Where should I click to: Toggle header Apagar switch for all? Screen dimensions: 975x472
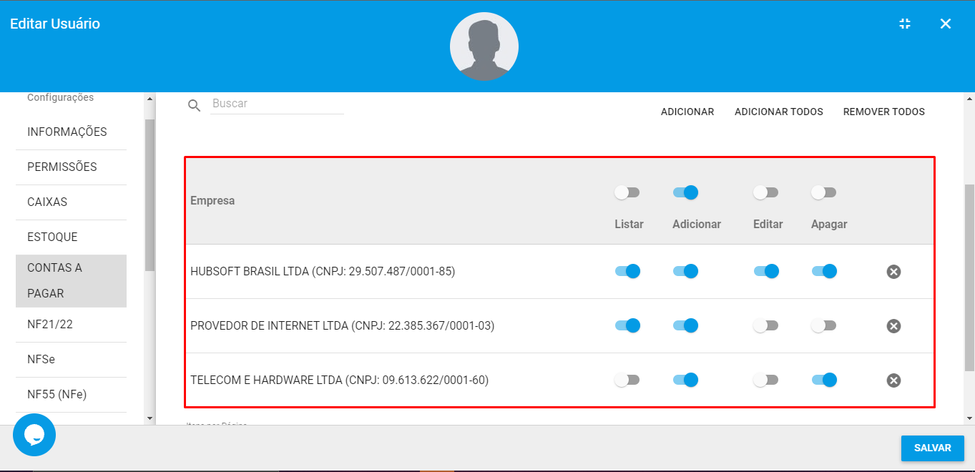pyautogui.click(x=824, y=192)
